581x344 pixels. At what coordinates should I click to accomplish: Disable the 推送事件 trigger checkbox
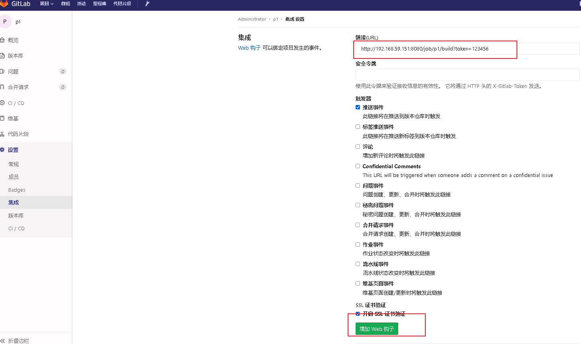pos(358,107)
